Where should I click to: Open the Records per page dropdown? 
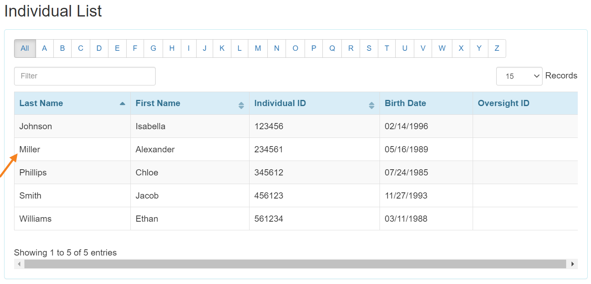(x=519, y=76)
